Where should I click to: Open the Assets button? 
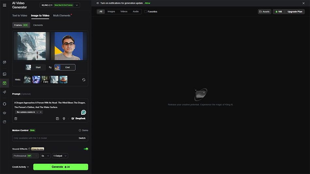point(264,12)
